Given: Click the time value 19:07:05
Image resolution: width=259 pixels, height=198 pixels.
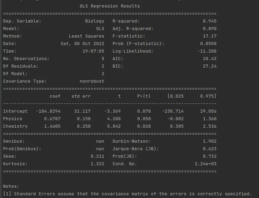Looking at the screenshot, I should pyautogui.click(x=93, y=51).
